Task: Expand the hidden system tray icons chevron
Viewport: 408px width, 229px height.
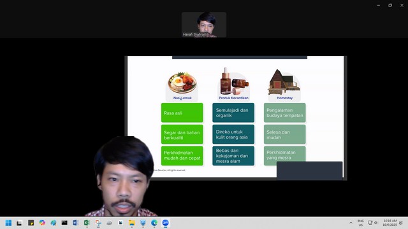Action: (x=351, y=223)
